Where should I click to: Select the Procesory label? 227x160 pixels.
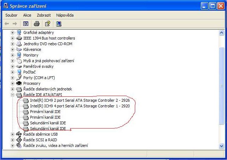32,83
